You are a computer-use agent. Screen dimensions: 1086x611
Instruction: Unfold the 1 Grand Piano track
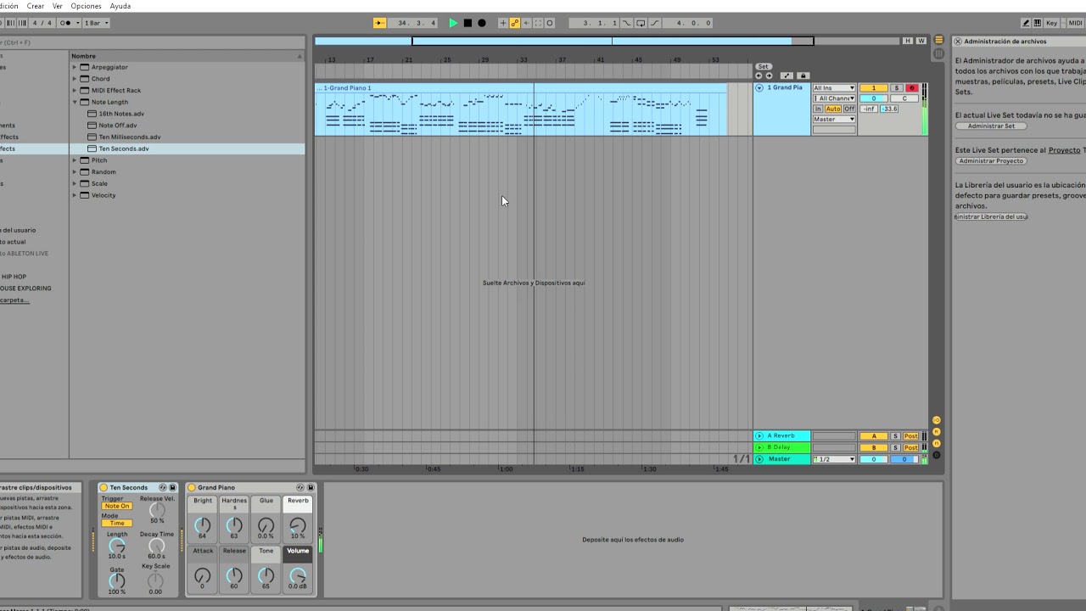[759, 87]
